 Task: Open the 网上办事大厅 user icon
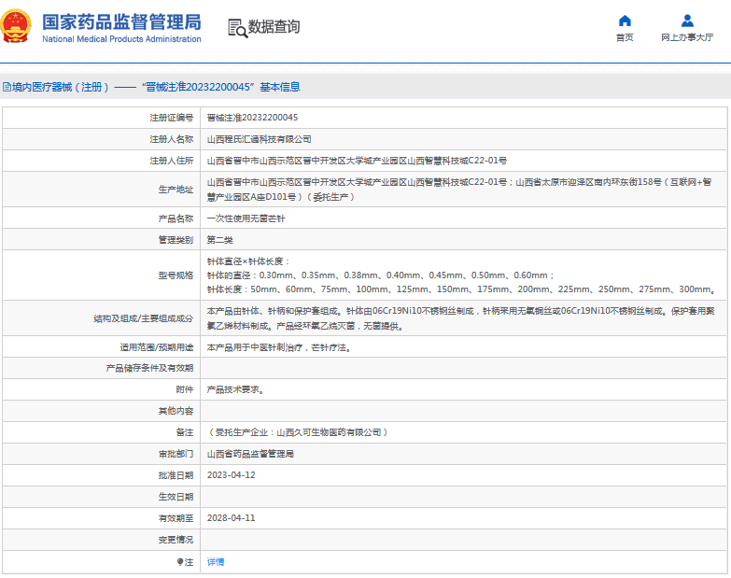(687, 21)
